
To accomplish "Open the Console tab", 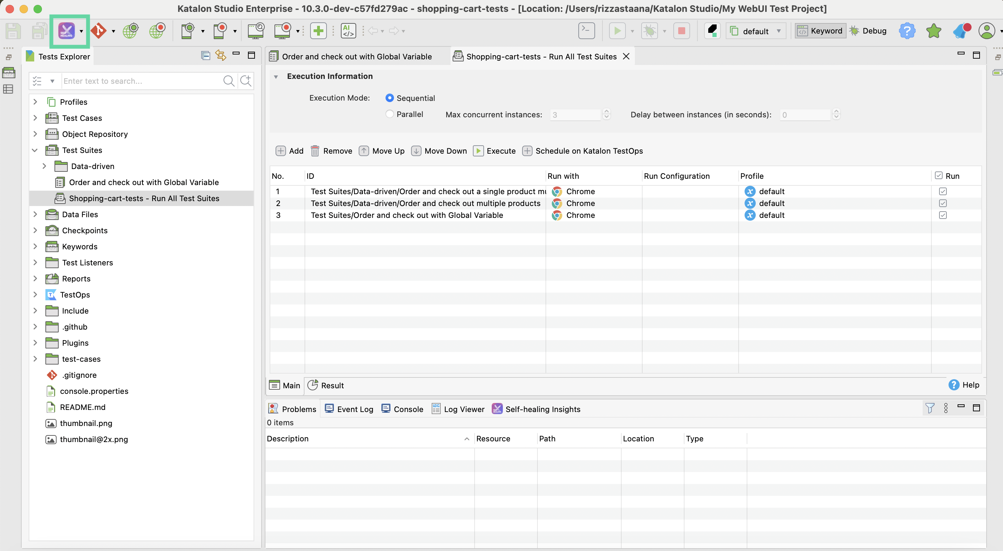I will click(x=402, y=409).
